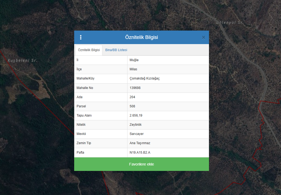This screenshot has height=195, width=281.
Task: Select the Ana Taşınmaz value
Action: pos(140,143)
